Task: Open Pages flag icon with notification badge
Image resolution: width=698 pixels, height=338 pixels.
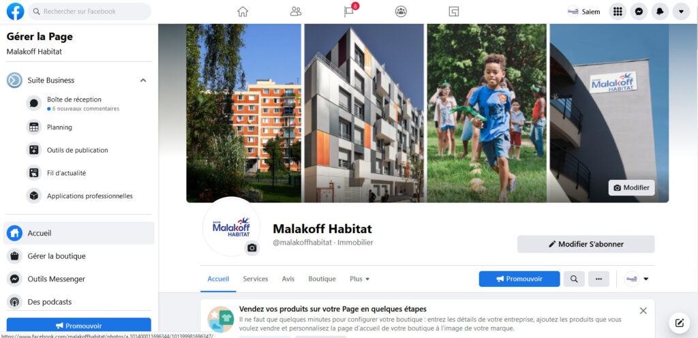Action: coord(350,11)
